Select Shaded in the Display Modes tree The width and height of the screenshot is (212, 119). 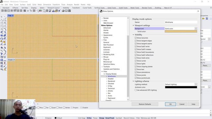110,79
